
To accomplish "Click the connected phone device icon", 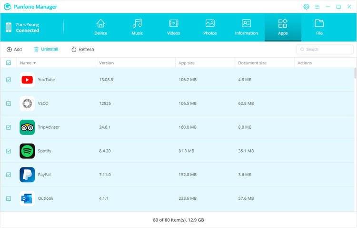I will pos(9,27).
